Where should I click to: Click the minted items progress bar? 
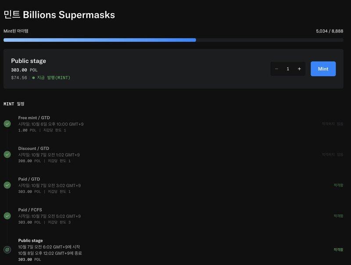coord(173,40)
